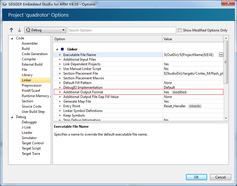Open External Build category
237x186 pixels.
[32, 64]
